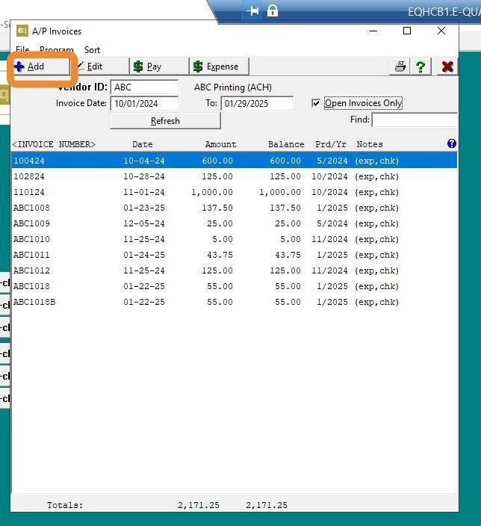481x526 pixels.
Task: Open the File menu
Action: [x=22, y=50]
